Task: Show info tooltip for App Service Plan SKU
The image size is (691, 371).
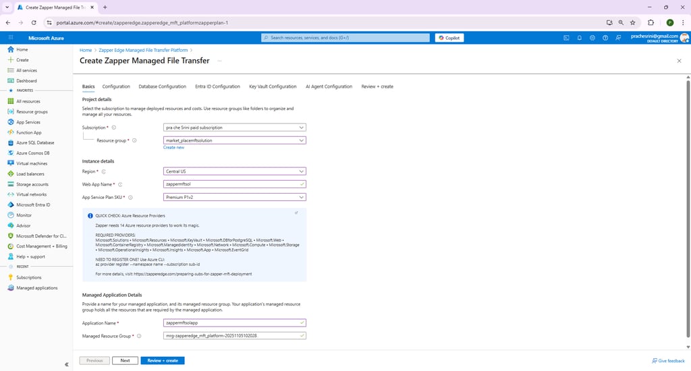Action: click(130, 198)
